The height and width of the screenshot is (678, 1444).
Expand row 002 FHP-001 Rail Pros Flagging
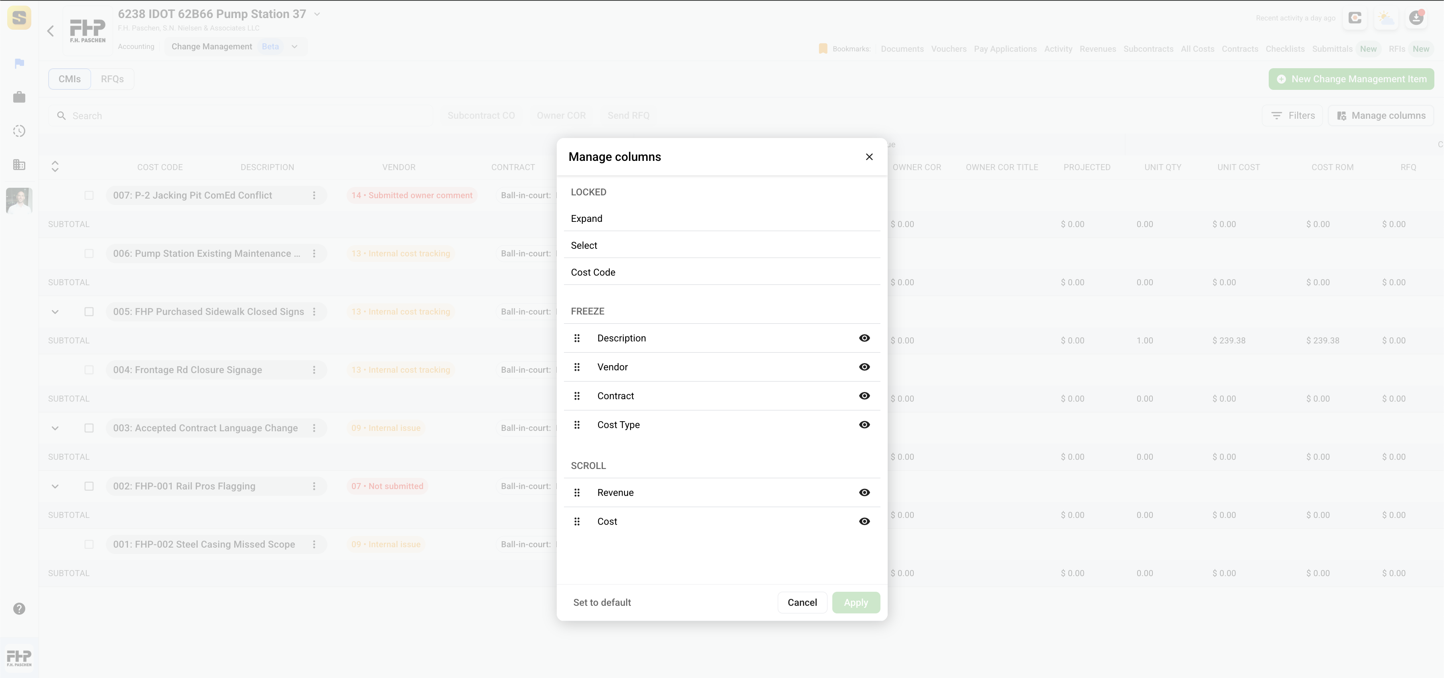pyautogui.click(x=55, y=486)
